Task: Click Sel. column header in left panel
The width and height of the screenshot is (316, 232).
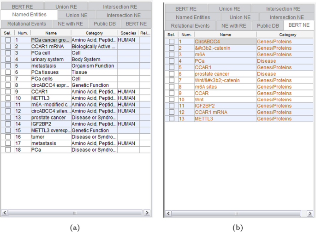Action: [8, 33]
